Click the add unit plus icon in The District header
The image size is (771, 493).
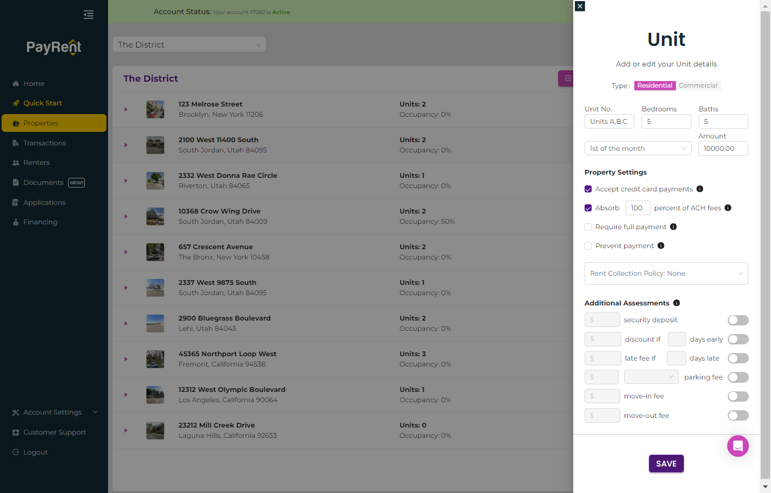point(567,78)
